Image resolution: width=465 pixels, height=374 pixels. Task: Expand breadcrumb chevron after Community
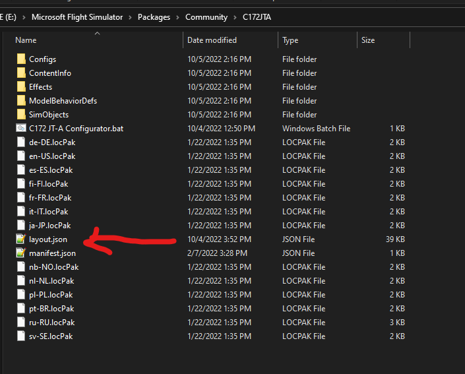click(235, 18)
